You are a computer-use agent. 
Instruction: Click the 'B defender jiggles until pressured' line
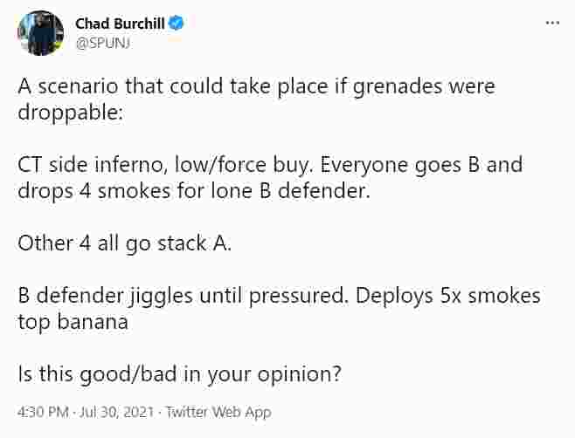(x=279, y=296)
